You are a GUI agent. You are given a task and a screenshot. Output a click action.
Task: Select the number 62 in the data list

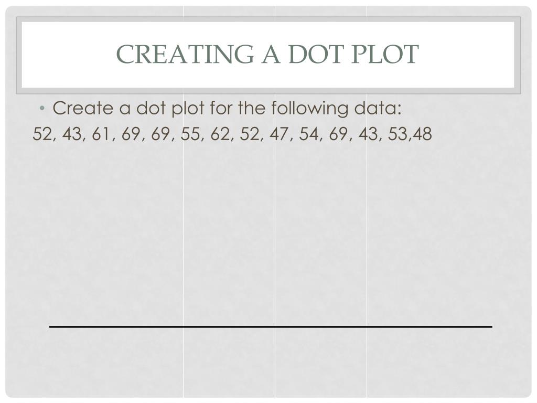pyautogui.click(x=220, y=134)
